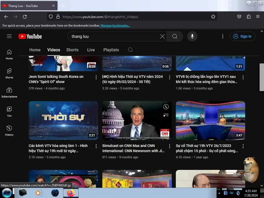This screenshot has height=198, width=264.
Task: Open the Playlists tab
Action: (x=111, y=50)
